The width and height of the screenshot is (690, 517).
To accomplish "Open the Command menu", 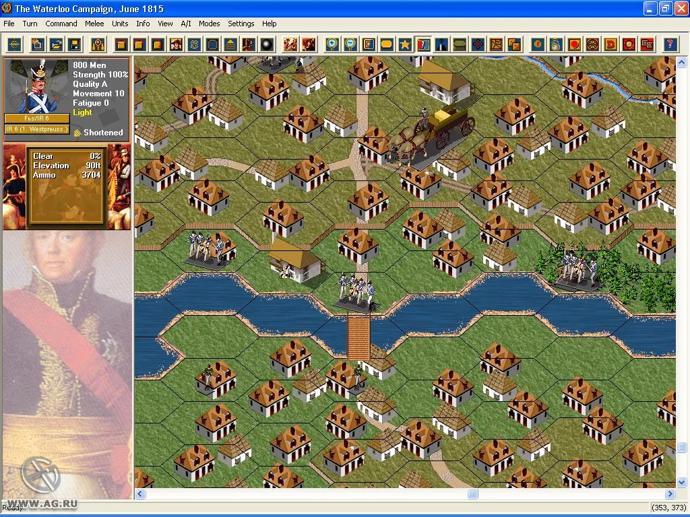I will (x=61, y=24).
